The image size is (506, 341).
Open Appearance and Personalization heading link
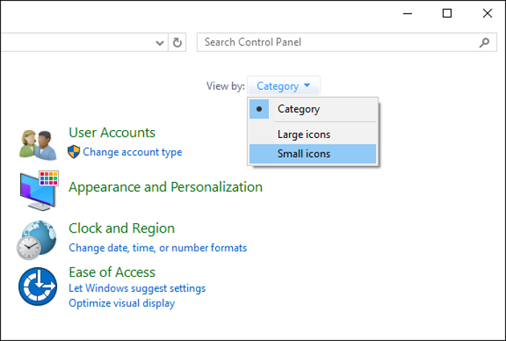pos(166,187)
